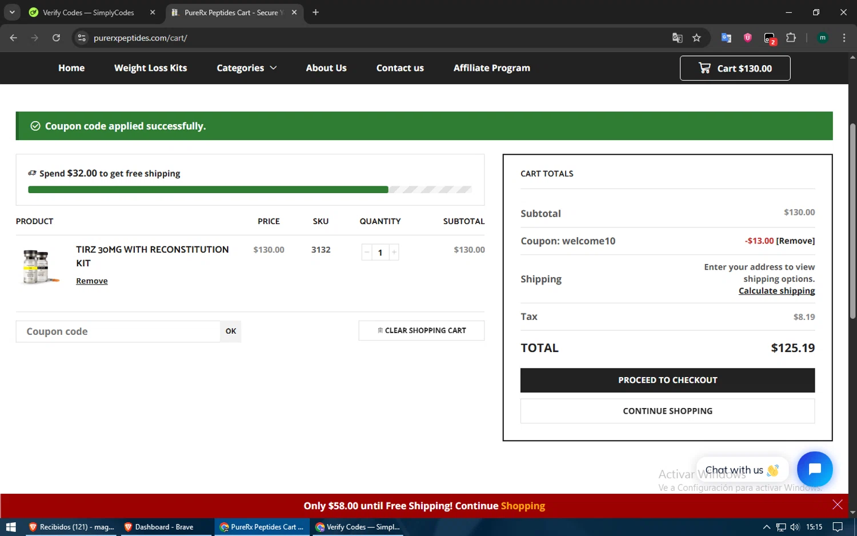Open the network icon in system tray
Viewport: 857px width, 536px height.
tap(780, 527)
